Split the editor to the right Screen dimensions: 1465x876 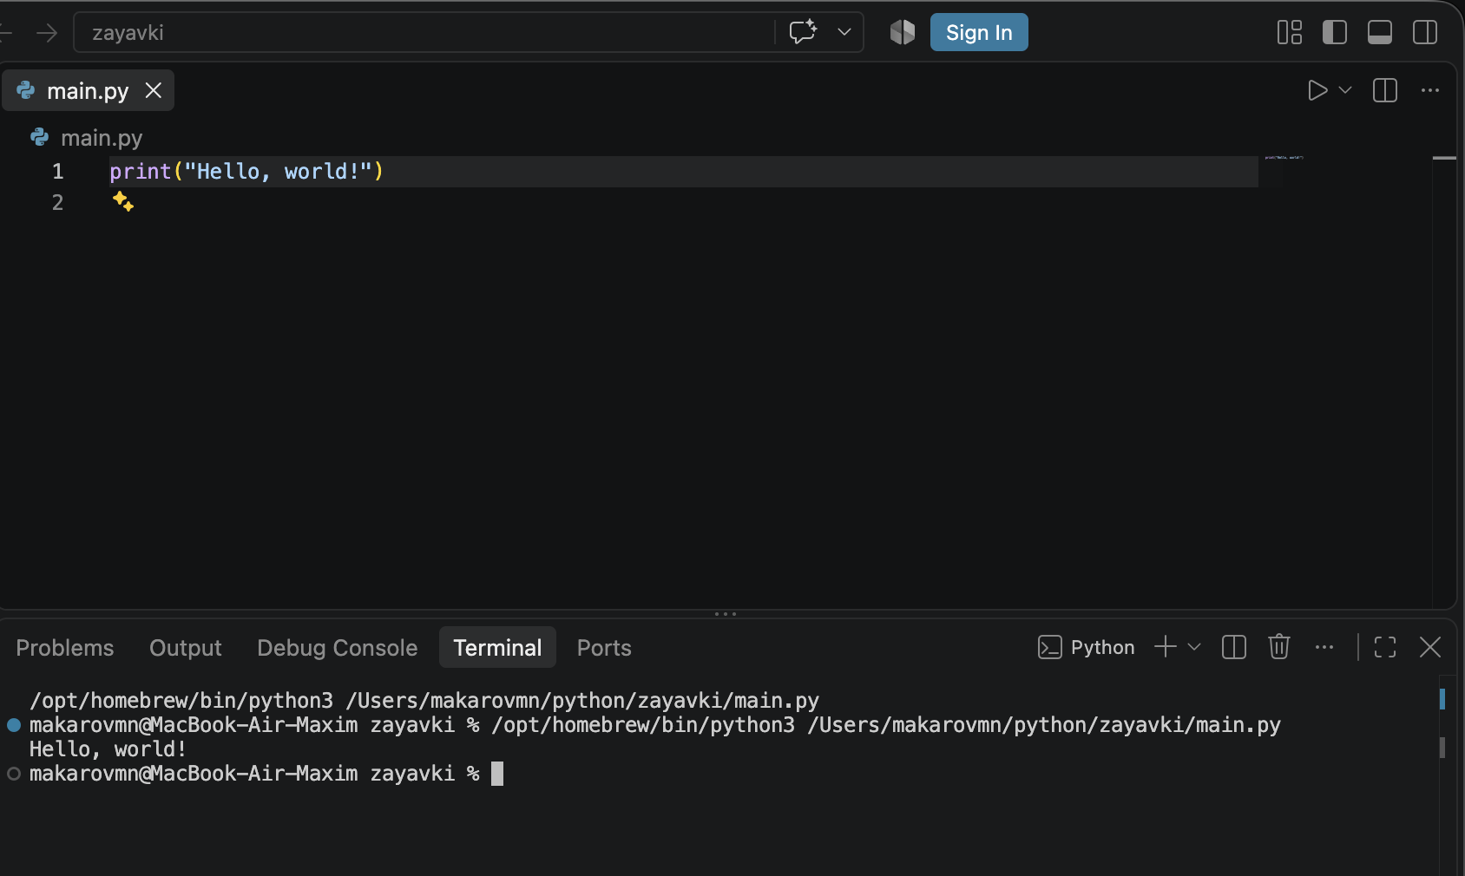[x=1385, y=90]
